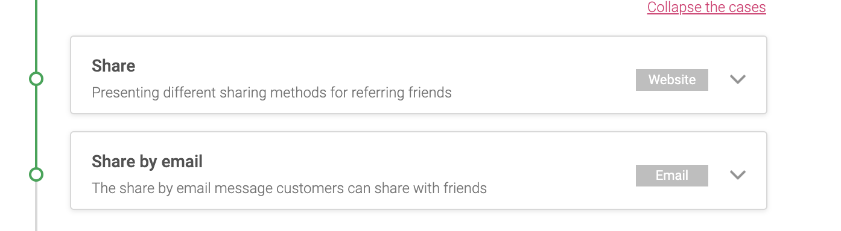This screenshot has width=841, height=231.
Task: Click the Share description about sharing methods
Action: tap(271, 93)
